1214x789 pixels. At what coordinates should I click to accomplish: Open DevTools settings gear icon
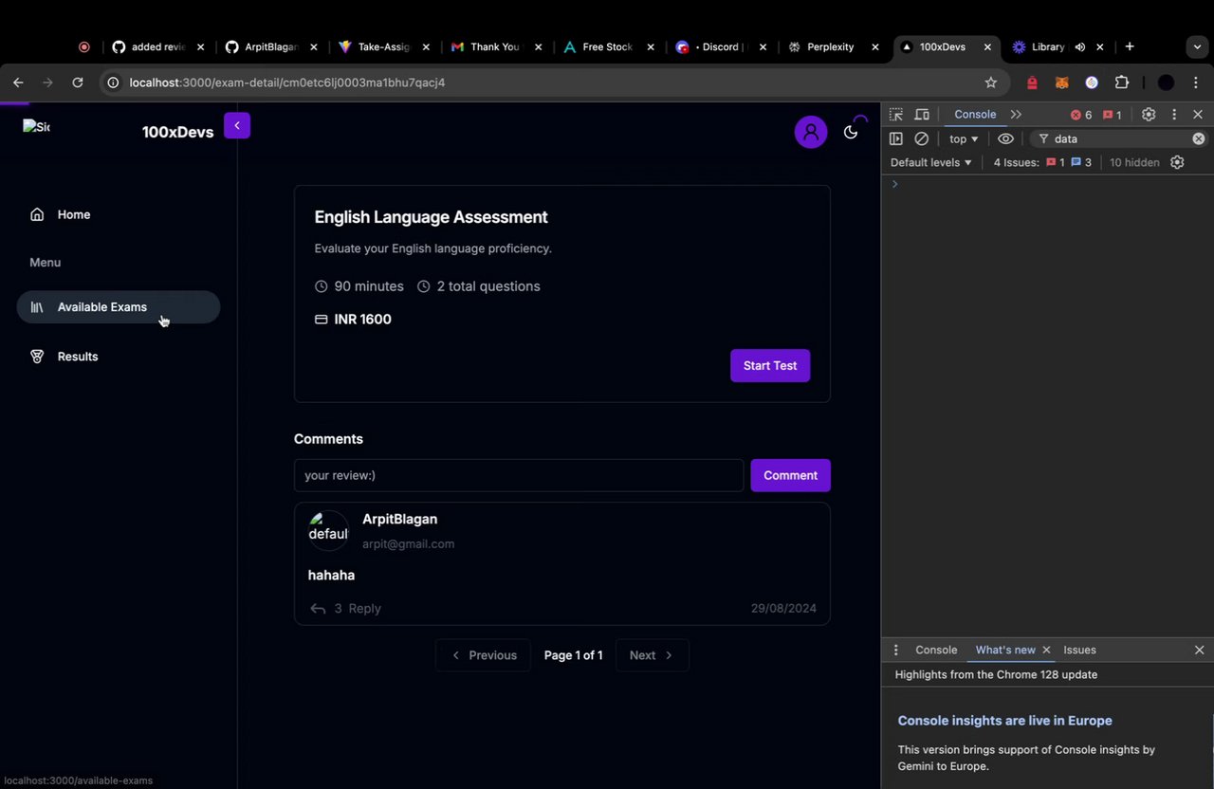1149,115
